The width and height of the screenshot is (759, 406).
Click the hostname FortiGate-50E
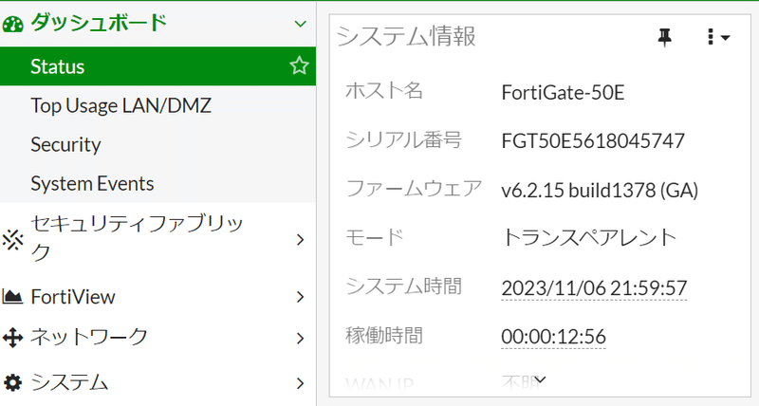click(563, 92)
